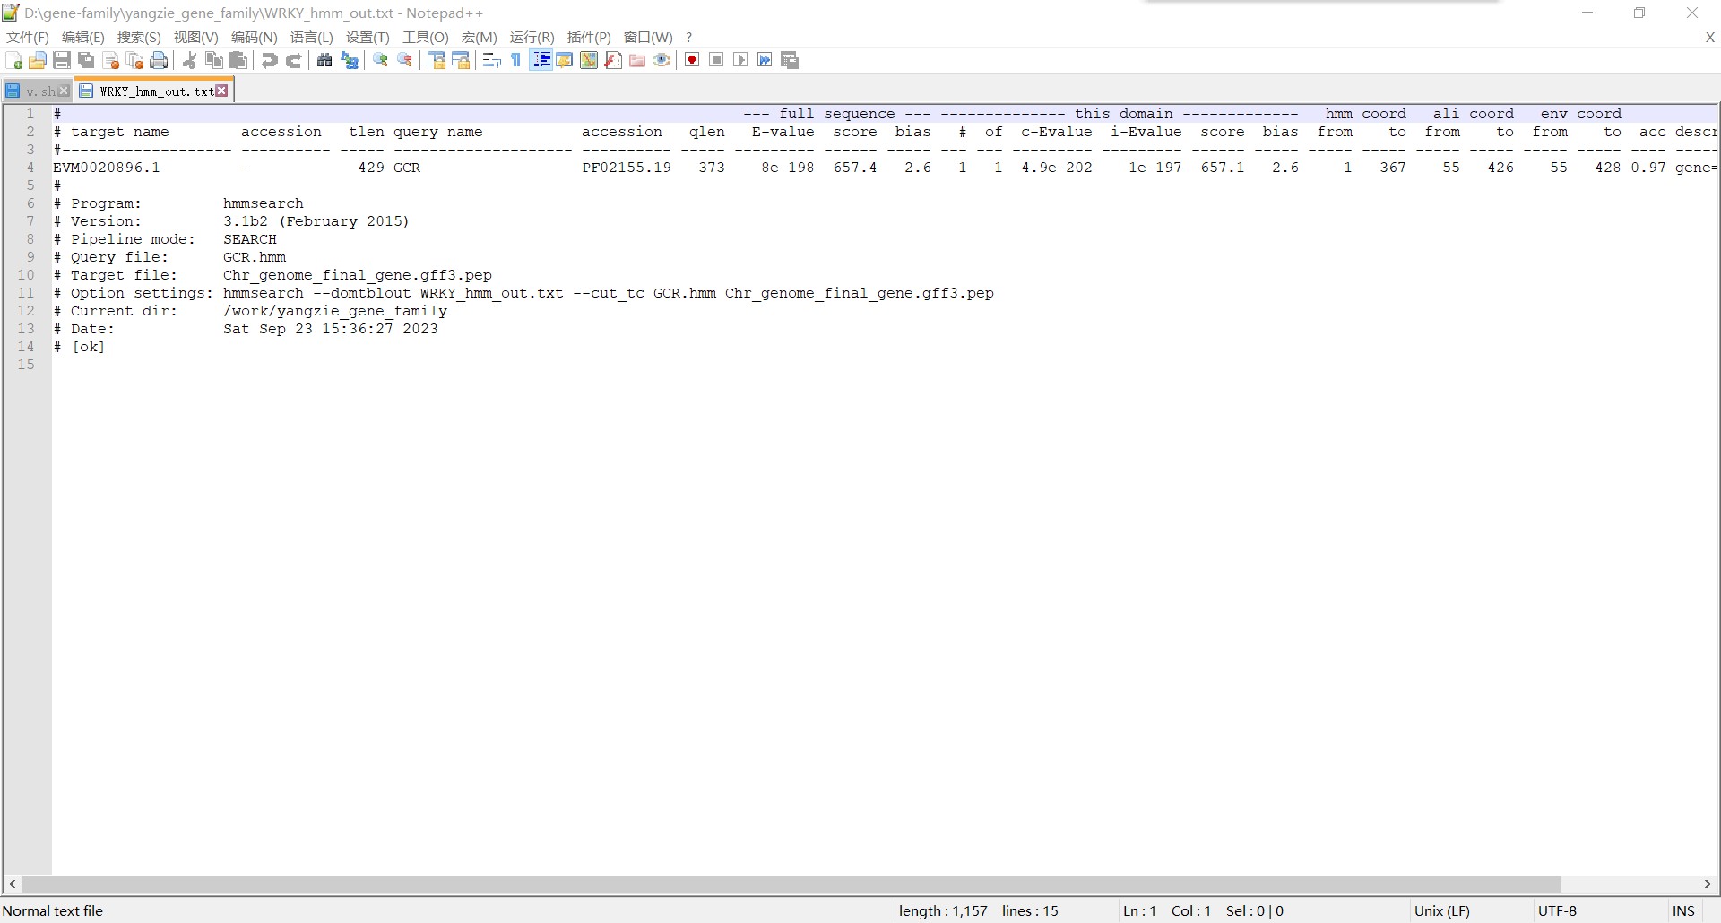1721x923 pixels.
Task: Click INS mode in status bar
Action: pos(1683,910)
